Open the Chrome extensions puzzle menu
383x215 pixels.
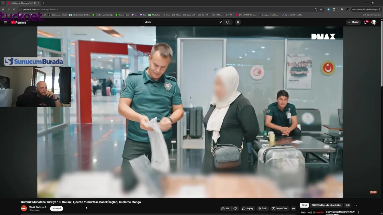click(334, 9)
